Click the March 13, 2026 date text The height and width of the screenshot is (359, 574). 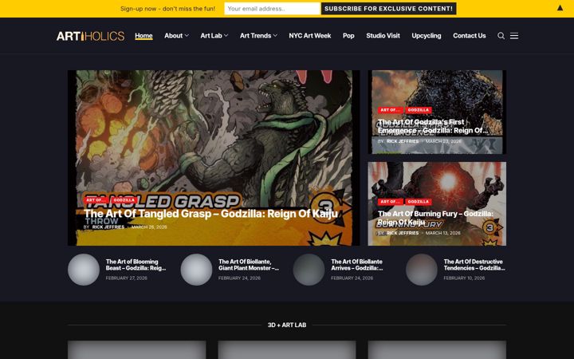tap(443, 233)
